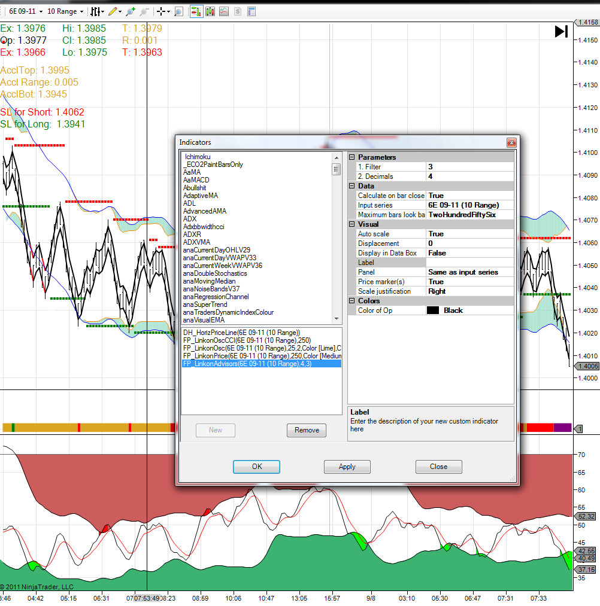Open the indicators line chart icon
Viewport: 600px width, 606px height.
[224, 11]
